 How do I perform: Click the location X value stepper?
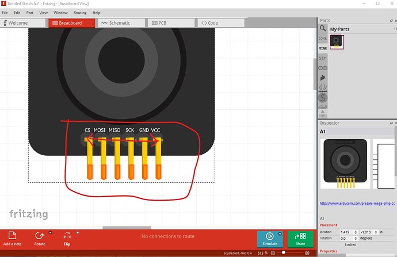pos(356,232)
